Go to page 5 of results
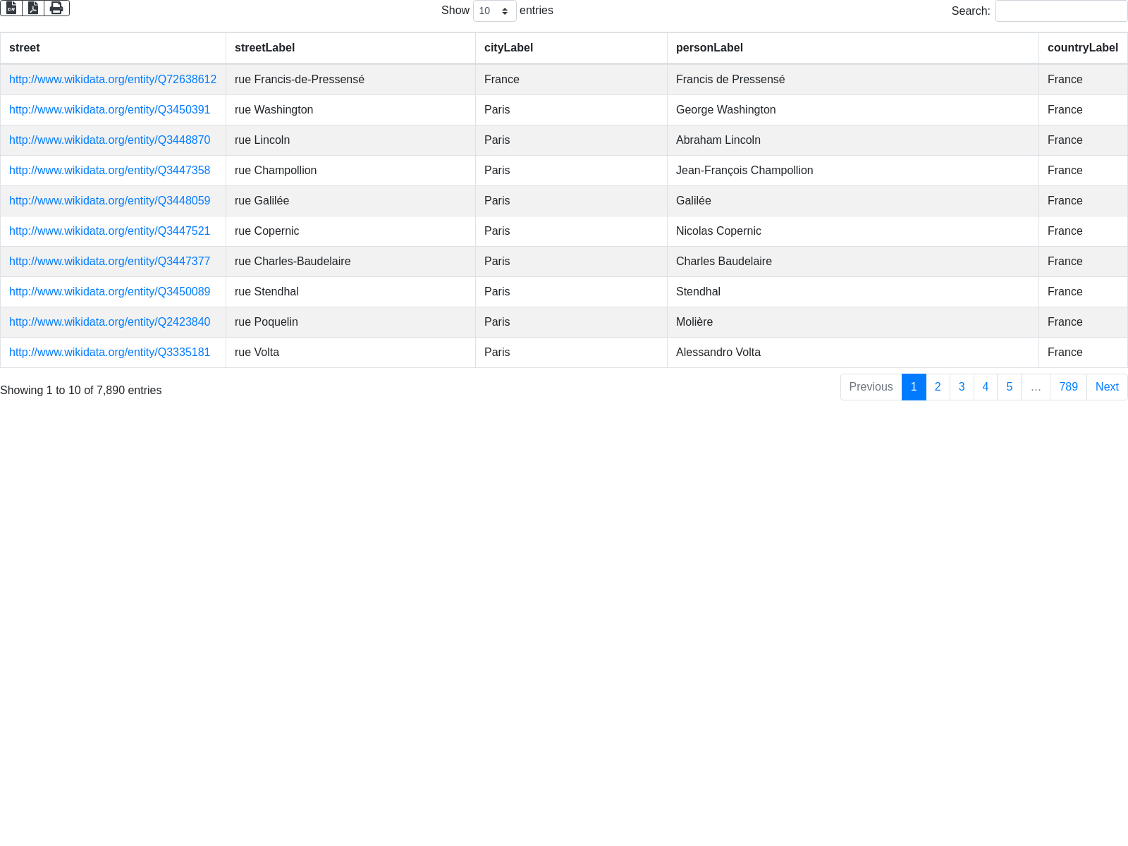The image size is (1128, 846). (x=1009, y=387)
